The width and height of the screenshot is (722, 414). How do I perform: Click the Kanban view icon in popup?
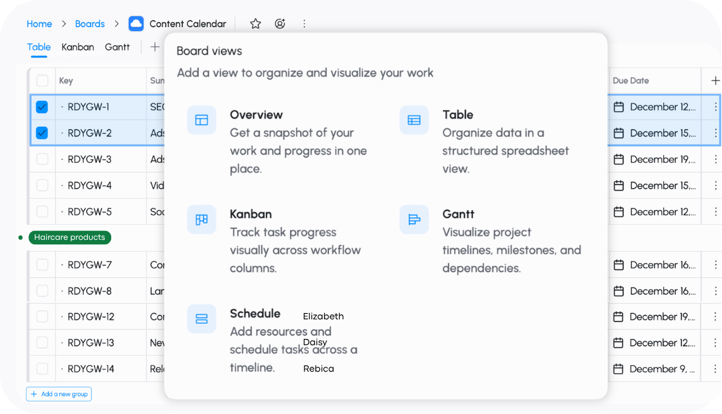(x=202, y=220)
